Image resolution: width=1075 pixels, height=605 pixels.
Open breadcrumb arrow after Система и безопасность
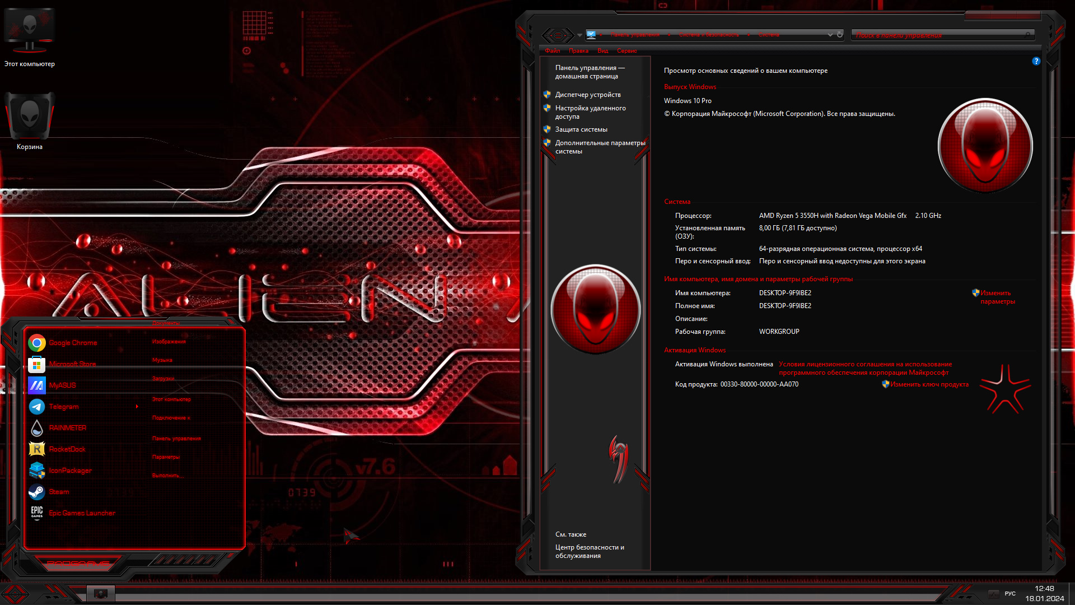747,34
